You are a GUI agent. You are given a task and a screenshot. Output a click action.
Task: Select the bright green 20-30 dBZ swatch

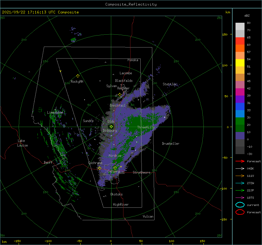point(240,121)
